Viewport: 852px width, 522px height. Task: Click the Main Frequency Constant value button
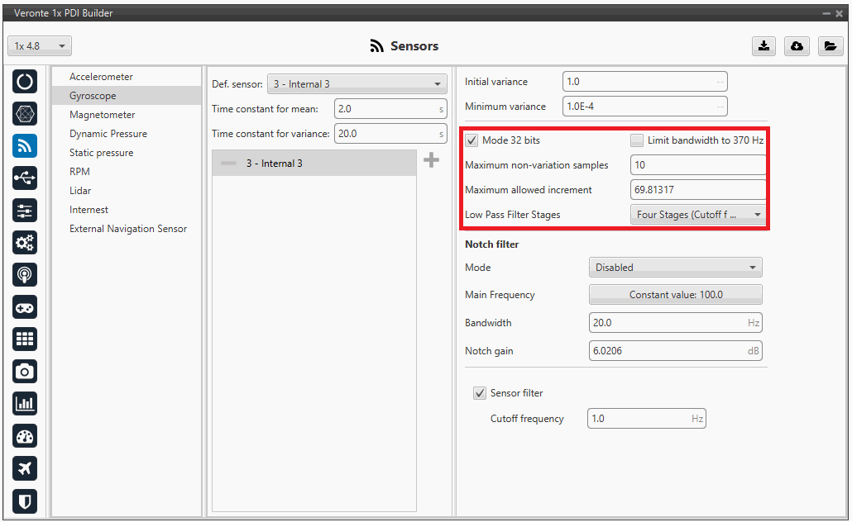coord(675,295)
